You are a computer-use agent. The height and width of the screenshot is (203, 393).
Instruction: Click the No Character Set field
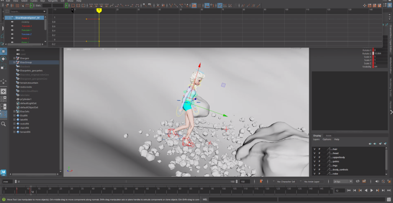click(x=286, y=182)
